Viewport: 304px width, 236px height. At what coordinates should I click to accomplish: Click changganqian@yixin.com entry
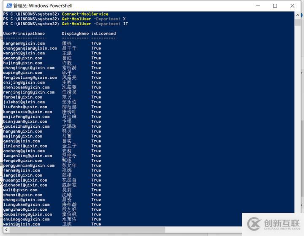coord(30,48)
